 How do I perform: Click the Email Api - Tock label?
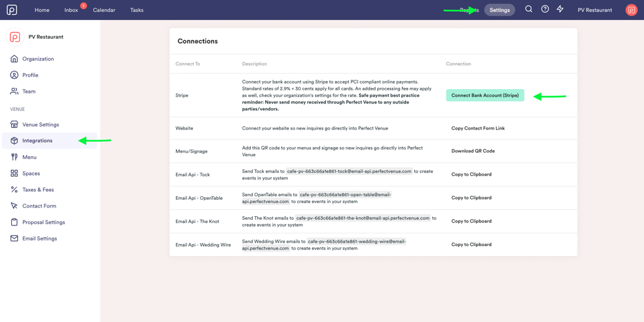click(x=193, y=174)
